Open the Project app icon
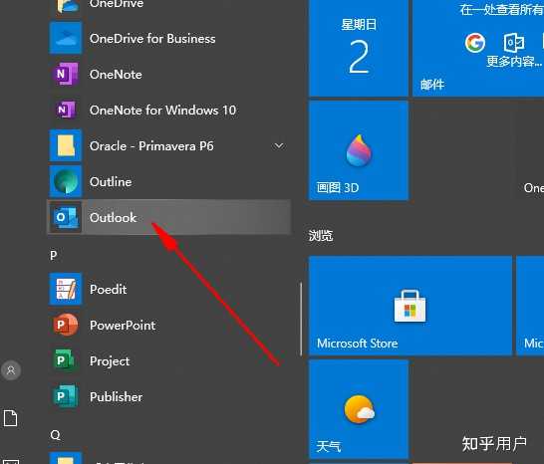Image resolution: width=544 pixels, height=464 pixels. click(65, 360)
